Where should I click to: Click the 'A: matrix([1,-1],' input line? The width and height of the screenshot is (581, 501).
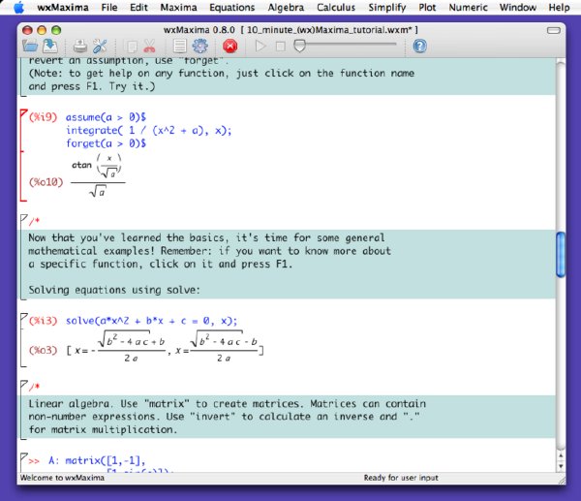(x=97, y=460)
